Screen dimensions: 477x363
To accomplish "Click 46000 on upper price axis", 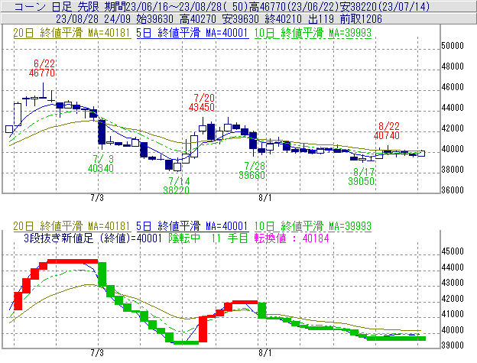I will tap(453, 87).
